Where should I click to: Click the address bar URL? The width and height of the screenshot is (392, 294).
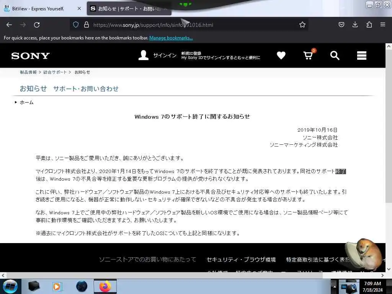pyautogui.click(x=153, y=25)
